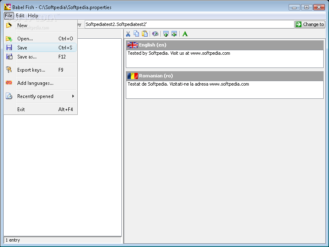
Task: Click the F12 shortcut text
Action: click(x=62, y=57)
